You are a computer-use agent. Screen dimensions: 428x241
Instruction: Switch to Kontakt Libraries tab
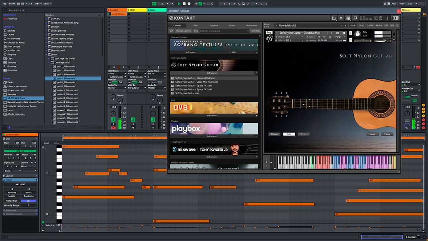click(x=177, y=26)
